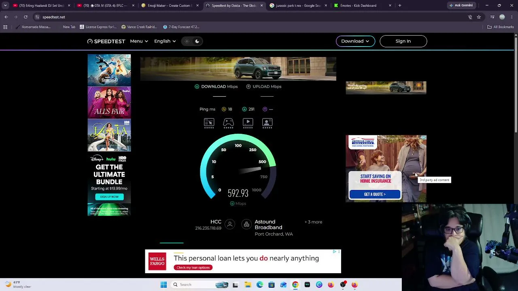Click the Port Orchard, WA location text
The image size is (518, 291).
[x=274, y=234]
